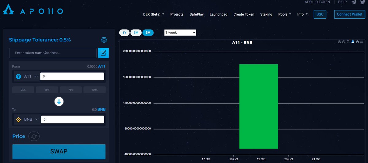The width and height of the screenshot is (368, 163).
Task: Click the BNB coin logo icon
Action: 18,119
